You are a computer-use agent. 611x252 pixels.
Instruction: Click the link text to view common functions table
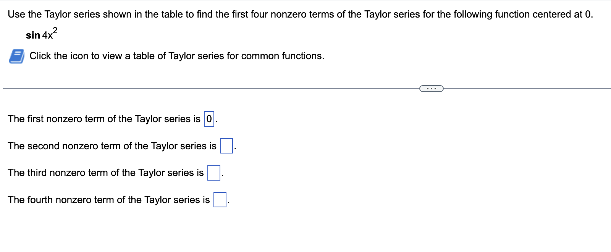pyautogui.click(x=176, y=56)
